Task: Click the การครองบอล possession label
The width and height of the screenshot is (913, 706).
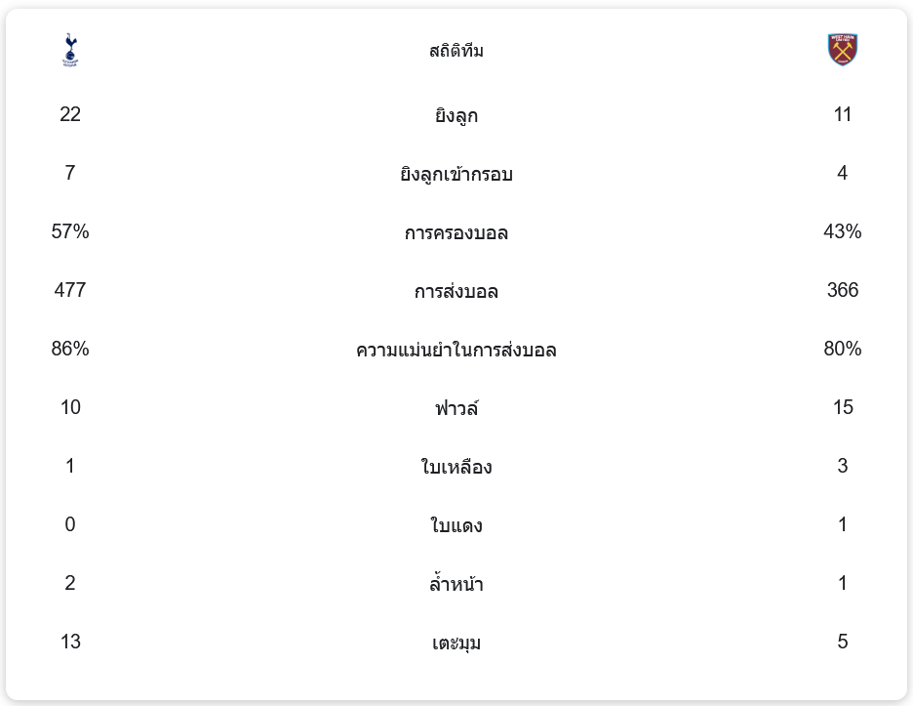Action: pos(456,232)
